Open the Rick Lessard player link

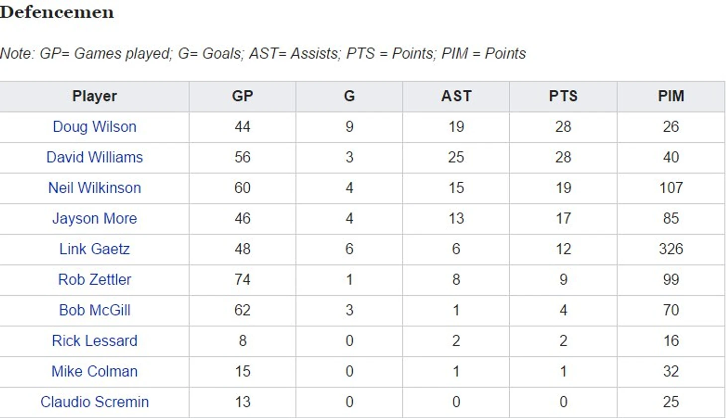point(94,341)
